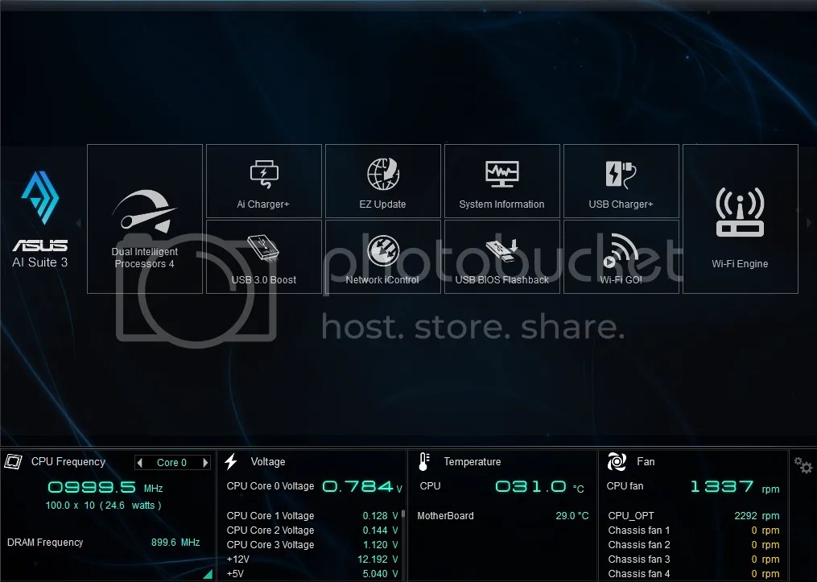
Task: Click the MotherBoard temperature row
Action: [503, 516]
